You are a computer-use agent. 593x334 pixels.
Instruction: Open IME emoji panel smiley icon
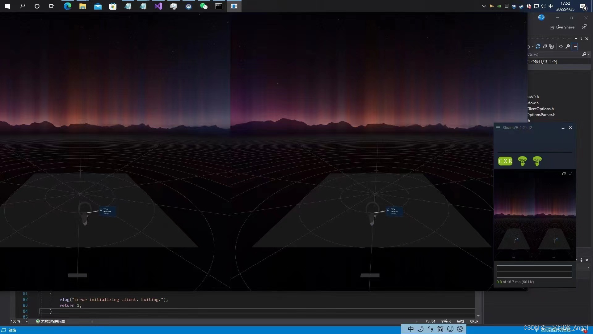[450, 329]
